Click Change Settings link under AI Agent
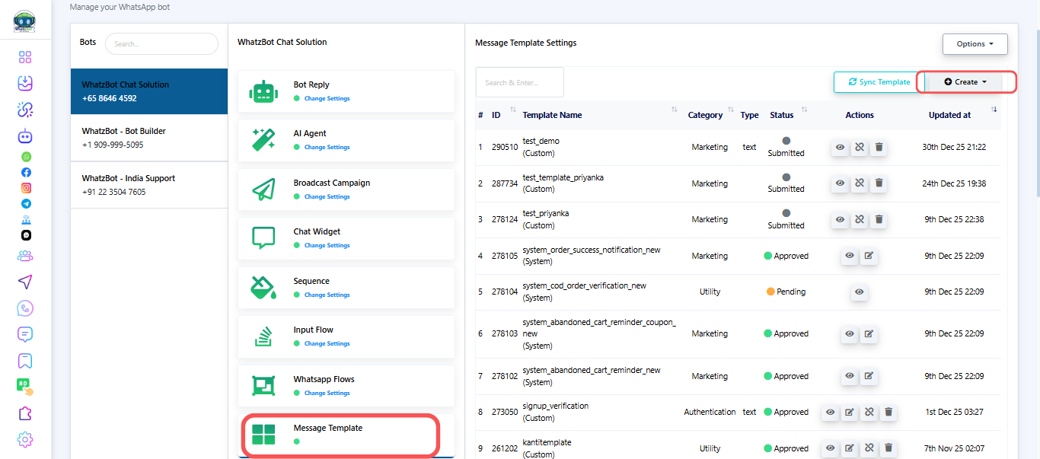Image resolution: width=1040 pixels, height=459 pixels. click(x=327, y=148)
